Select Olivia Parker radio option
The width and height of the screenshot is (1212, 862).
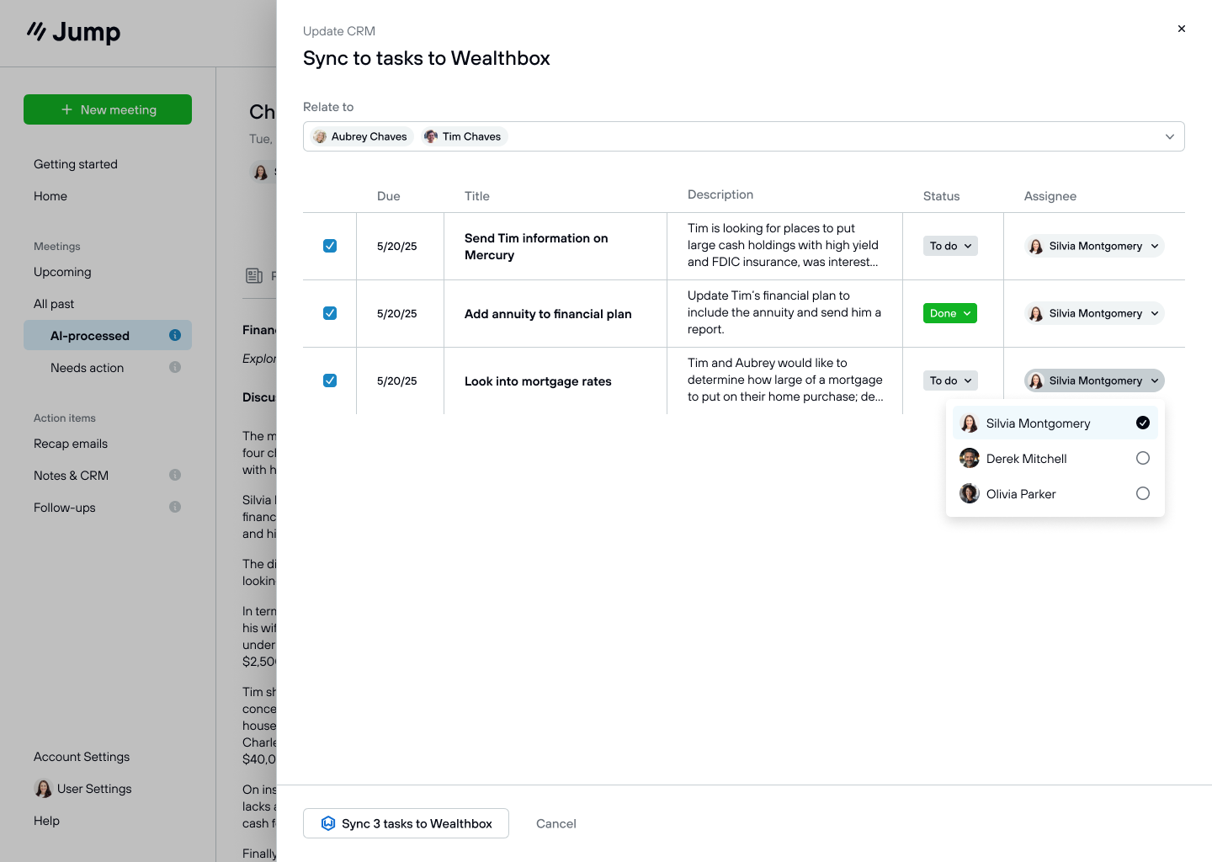click(1143, 493)
